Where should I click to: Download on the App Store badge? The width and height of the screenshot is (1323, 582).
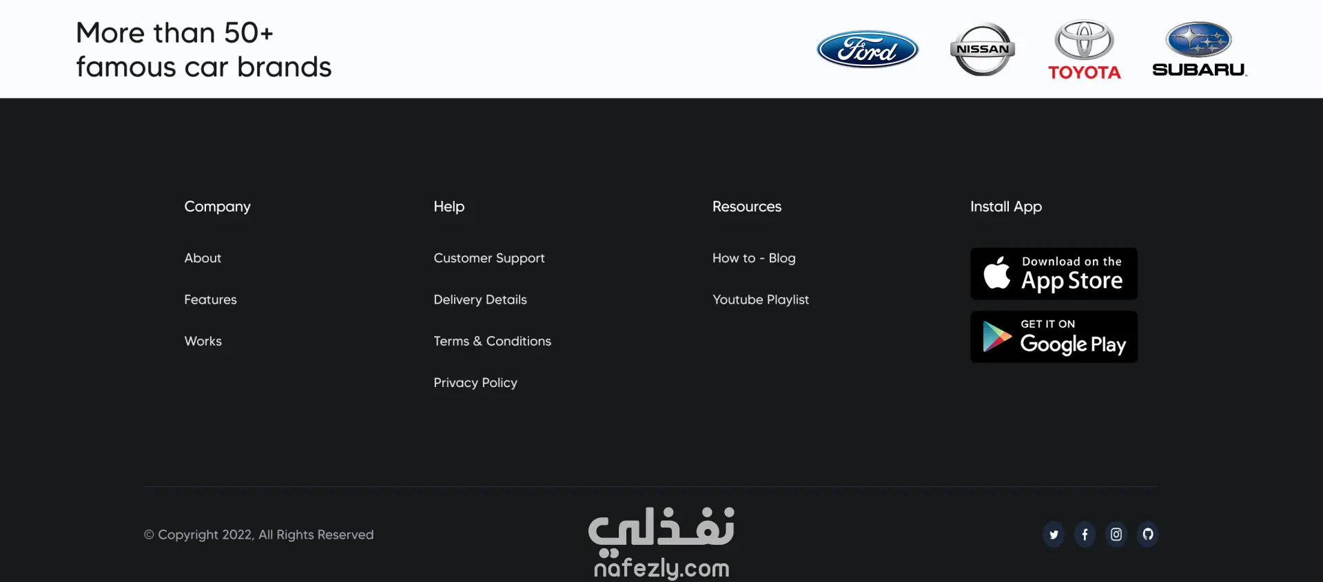[x=1054, y=273]
